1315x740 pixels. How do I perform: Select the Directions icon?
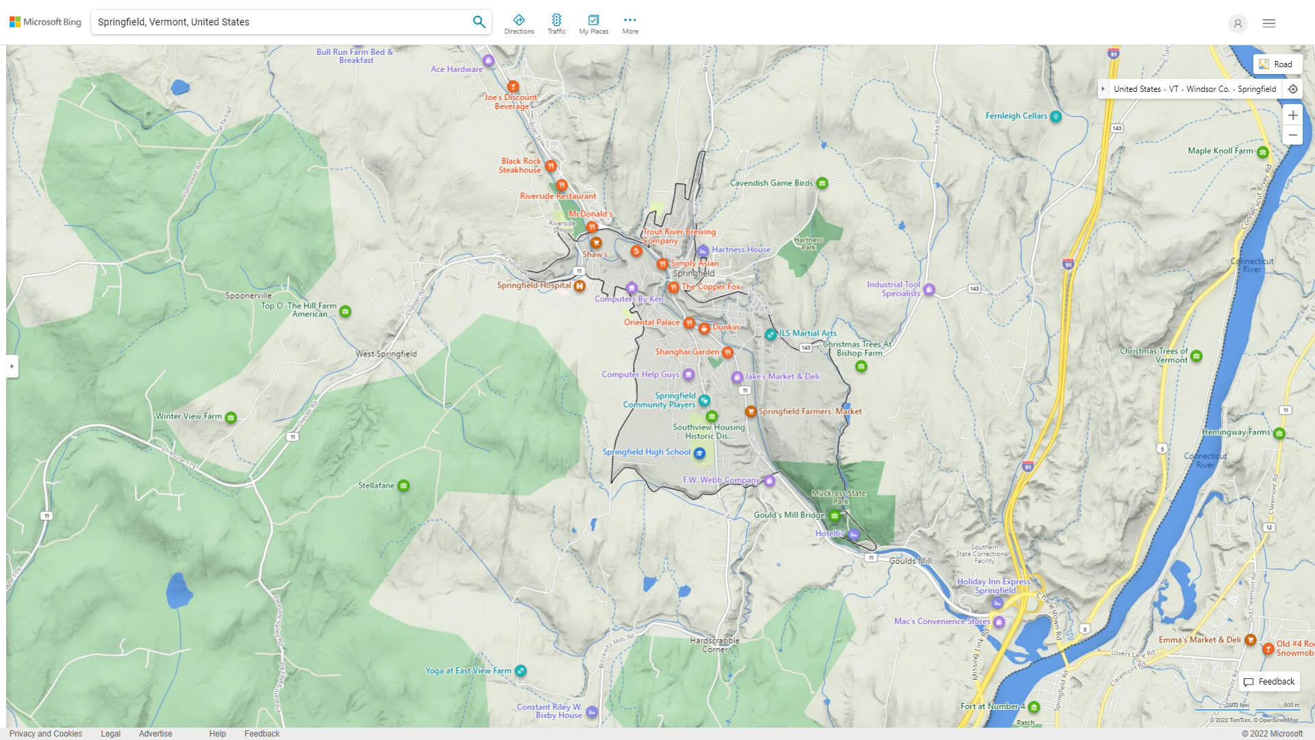519,20
